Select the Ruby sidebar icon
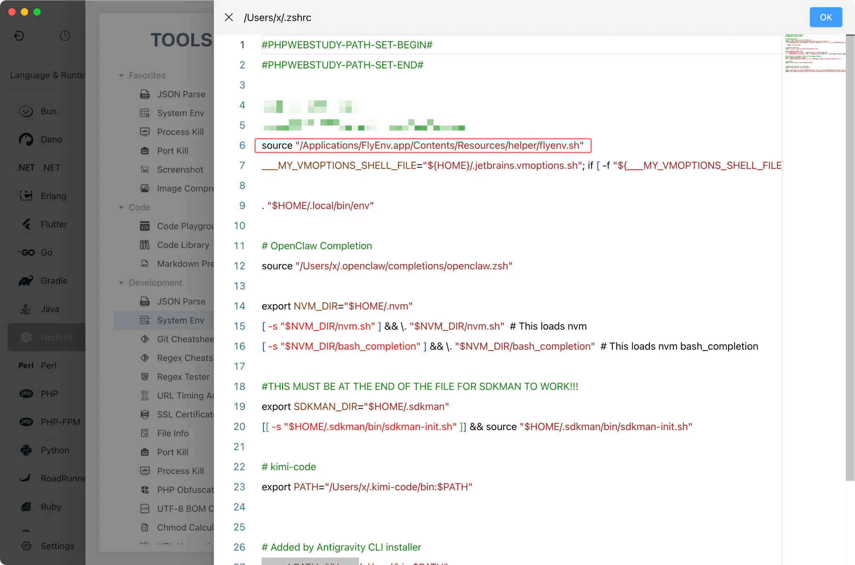The image size is (855, 565). 26,507
